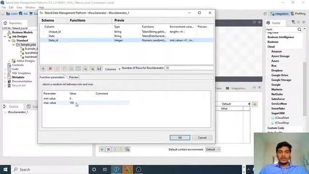Collapse the Job Designs tree node
The height and width of the screenshot is (174, 309).
pyautogui.click(x=5, y=37)
